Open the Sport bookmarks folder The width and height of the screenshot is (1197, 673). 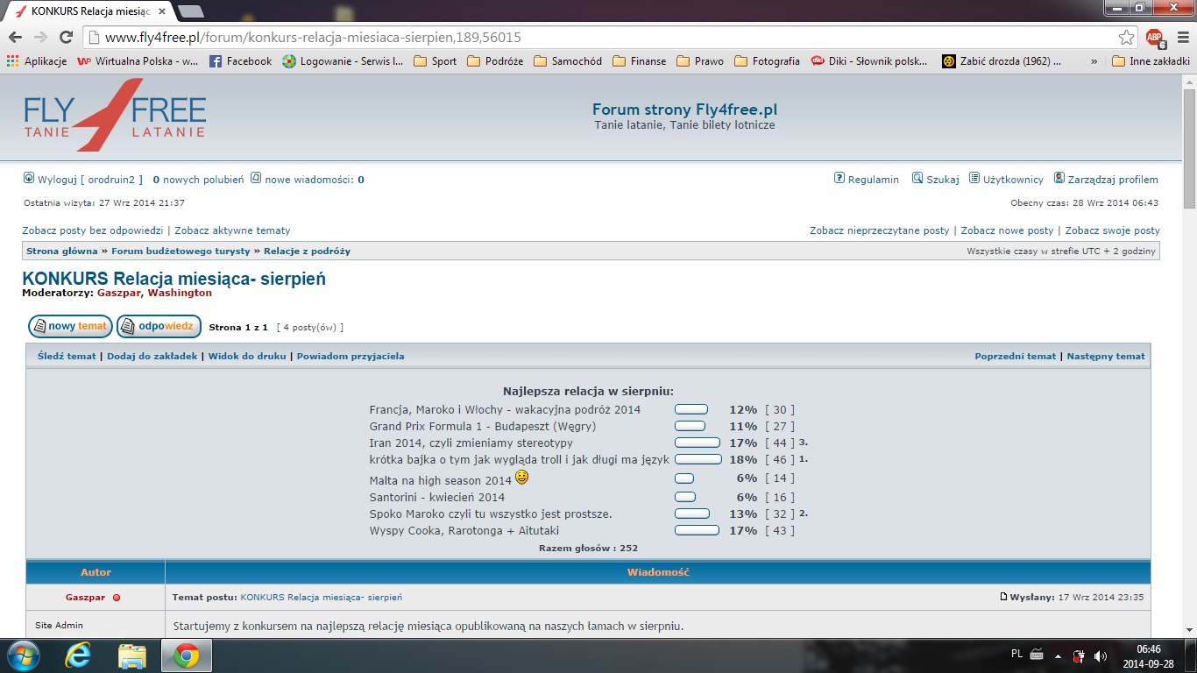click(x=435, y=61)
